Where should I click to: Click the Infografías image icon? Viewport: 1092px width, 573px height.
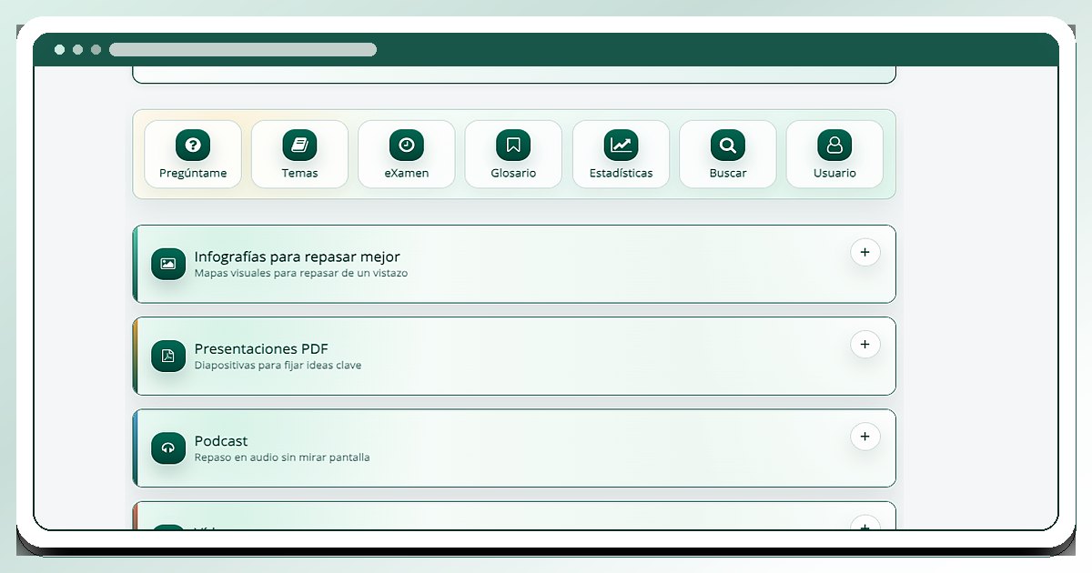[168, 264]
